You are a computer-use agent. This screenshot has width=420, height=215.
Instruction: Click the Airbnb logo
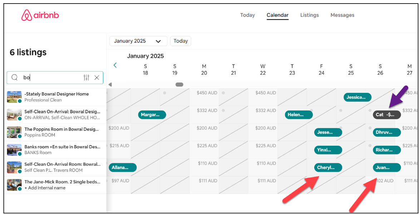tap(40, 15)
